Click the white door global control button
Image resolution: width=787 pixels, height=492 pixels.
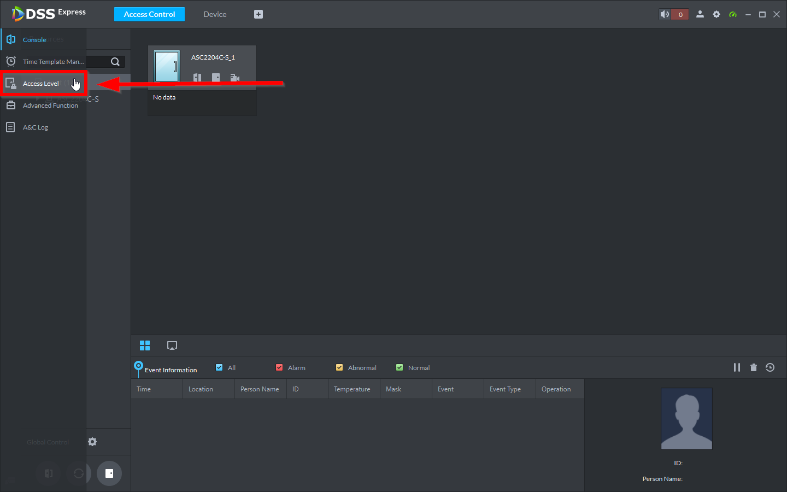click(x=109, y=473)
